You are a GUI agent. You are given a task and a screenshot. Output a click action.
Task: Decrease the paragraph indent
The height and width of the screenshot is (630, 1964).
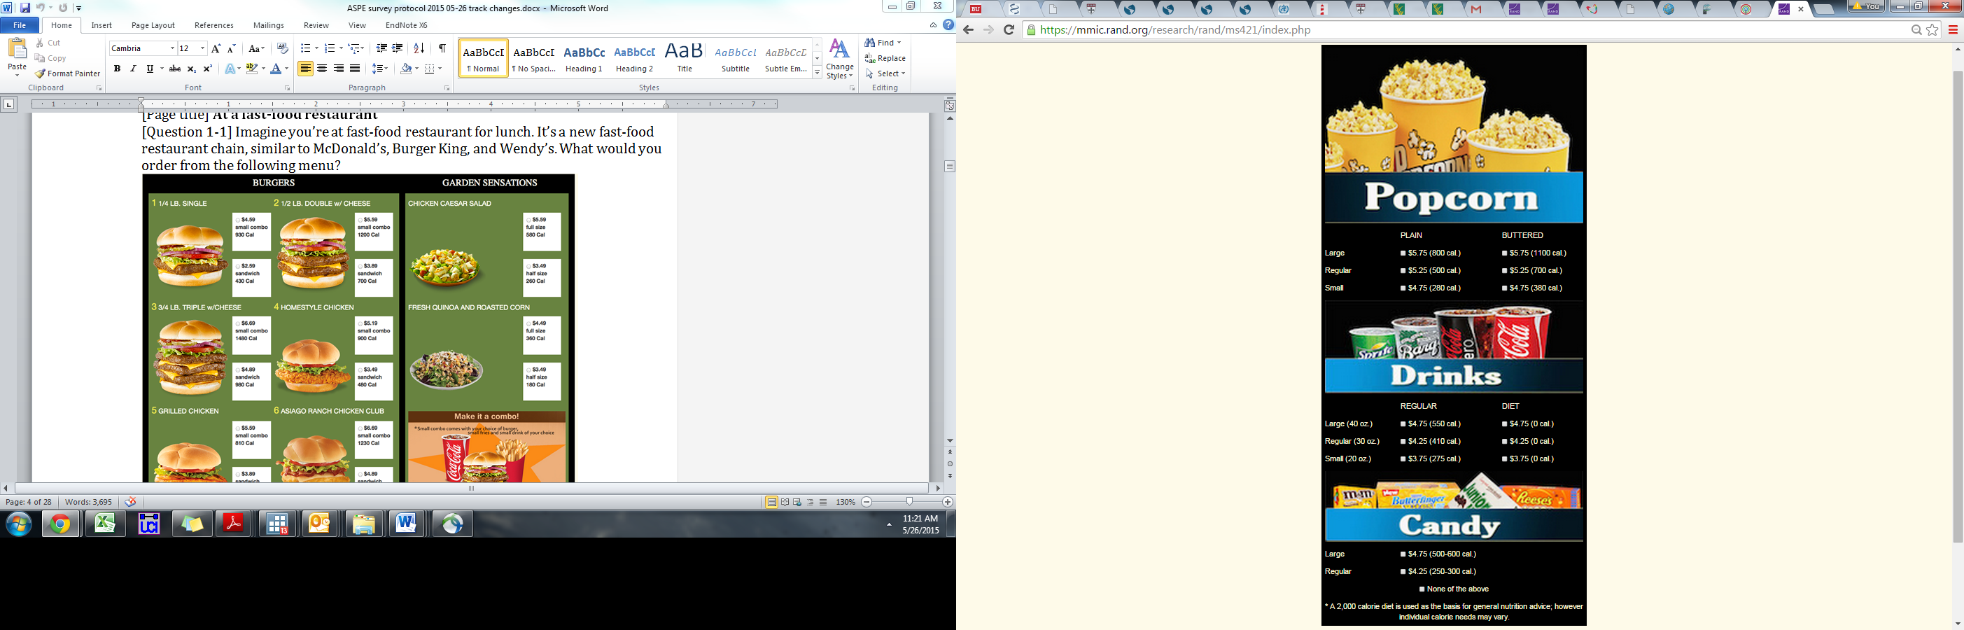click(382, 48)
